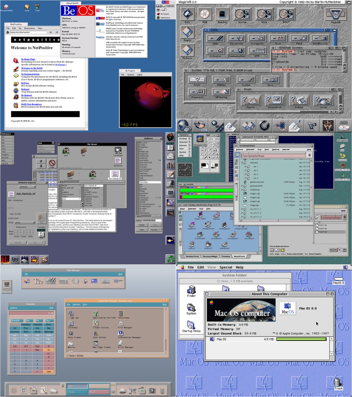Launch the Spy app tile on the NeXTSTEP desktop
Viewport: 352px width, 397px height.
(x=15, y=259)
